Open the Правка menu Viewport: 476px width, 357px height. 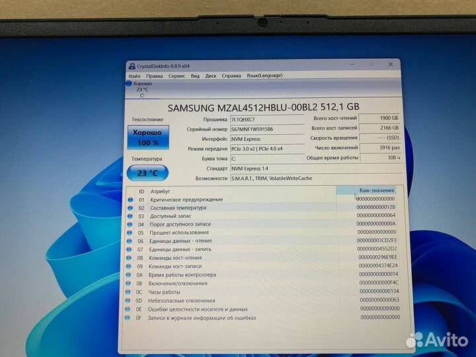(x=154, y=76)
